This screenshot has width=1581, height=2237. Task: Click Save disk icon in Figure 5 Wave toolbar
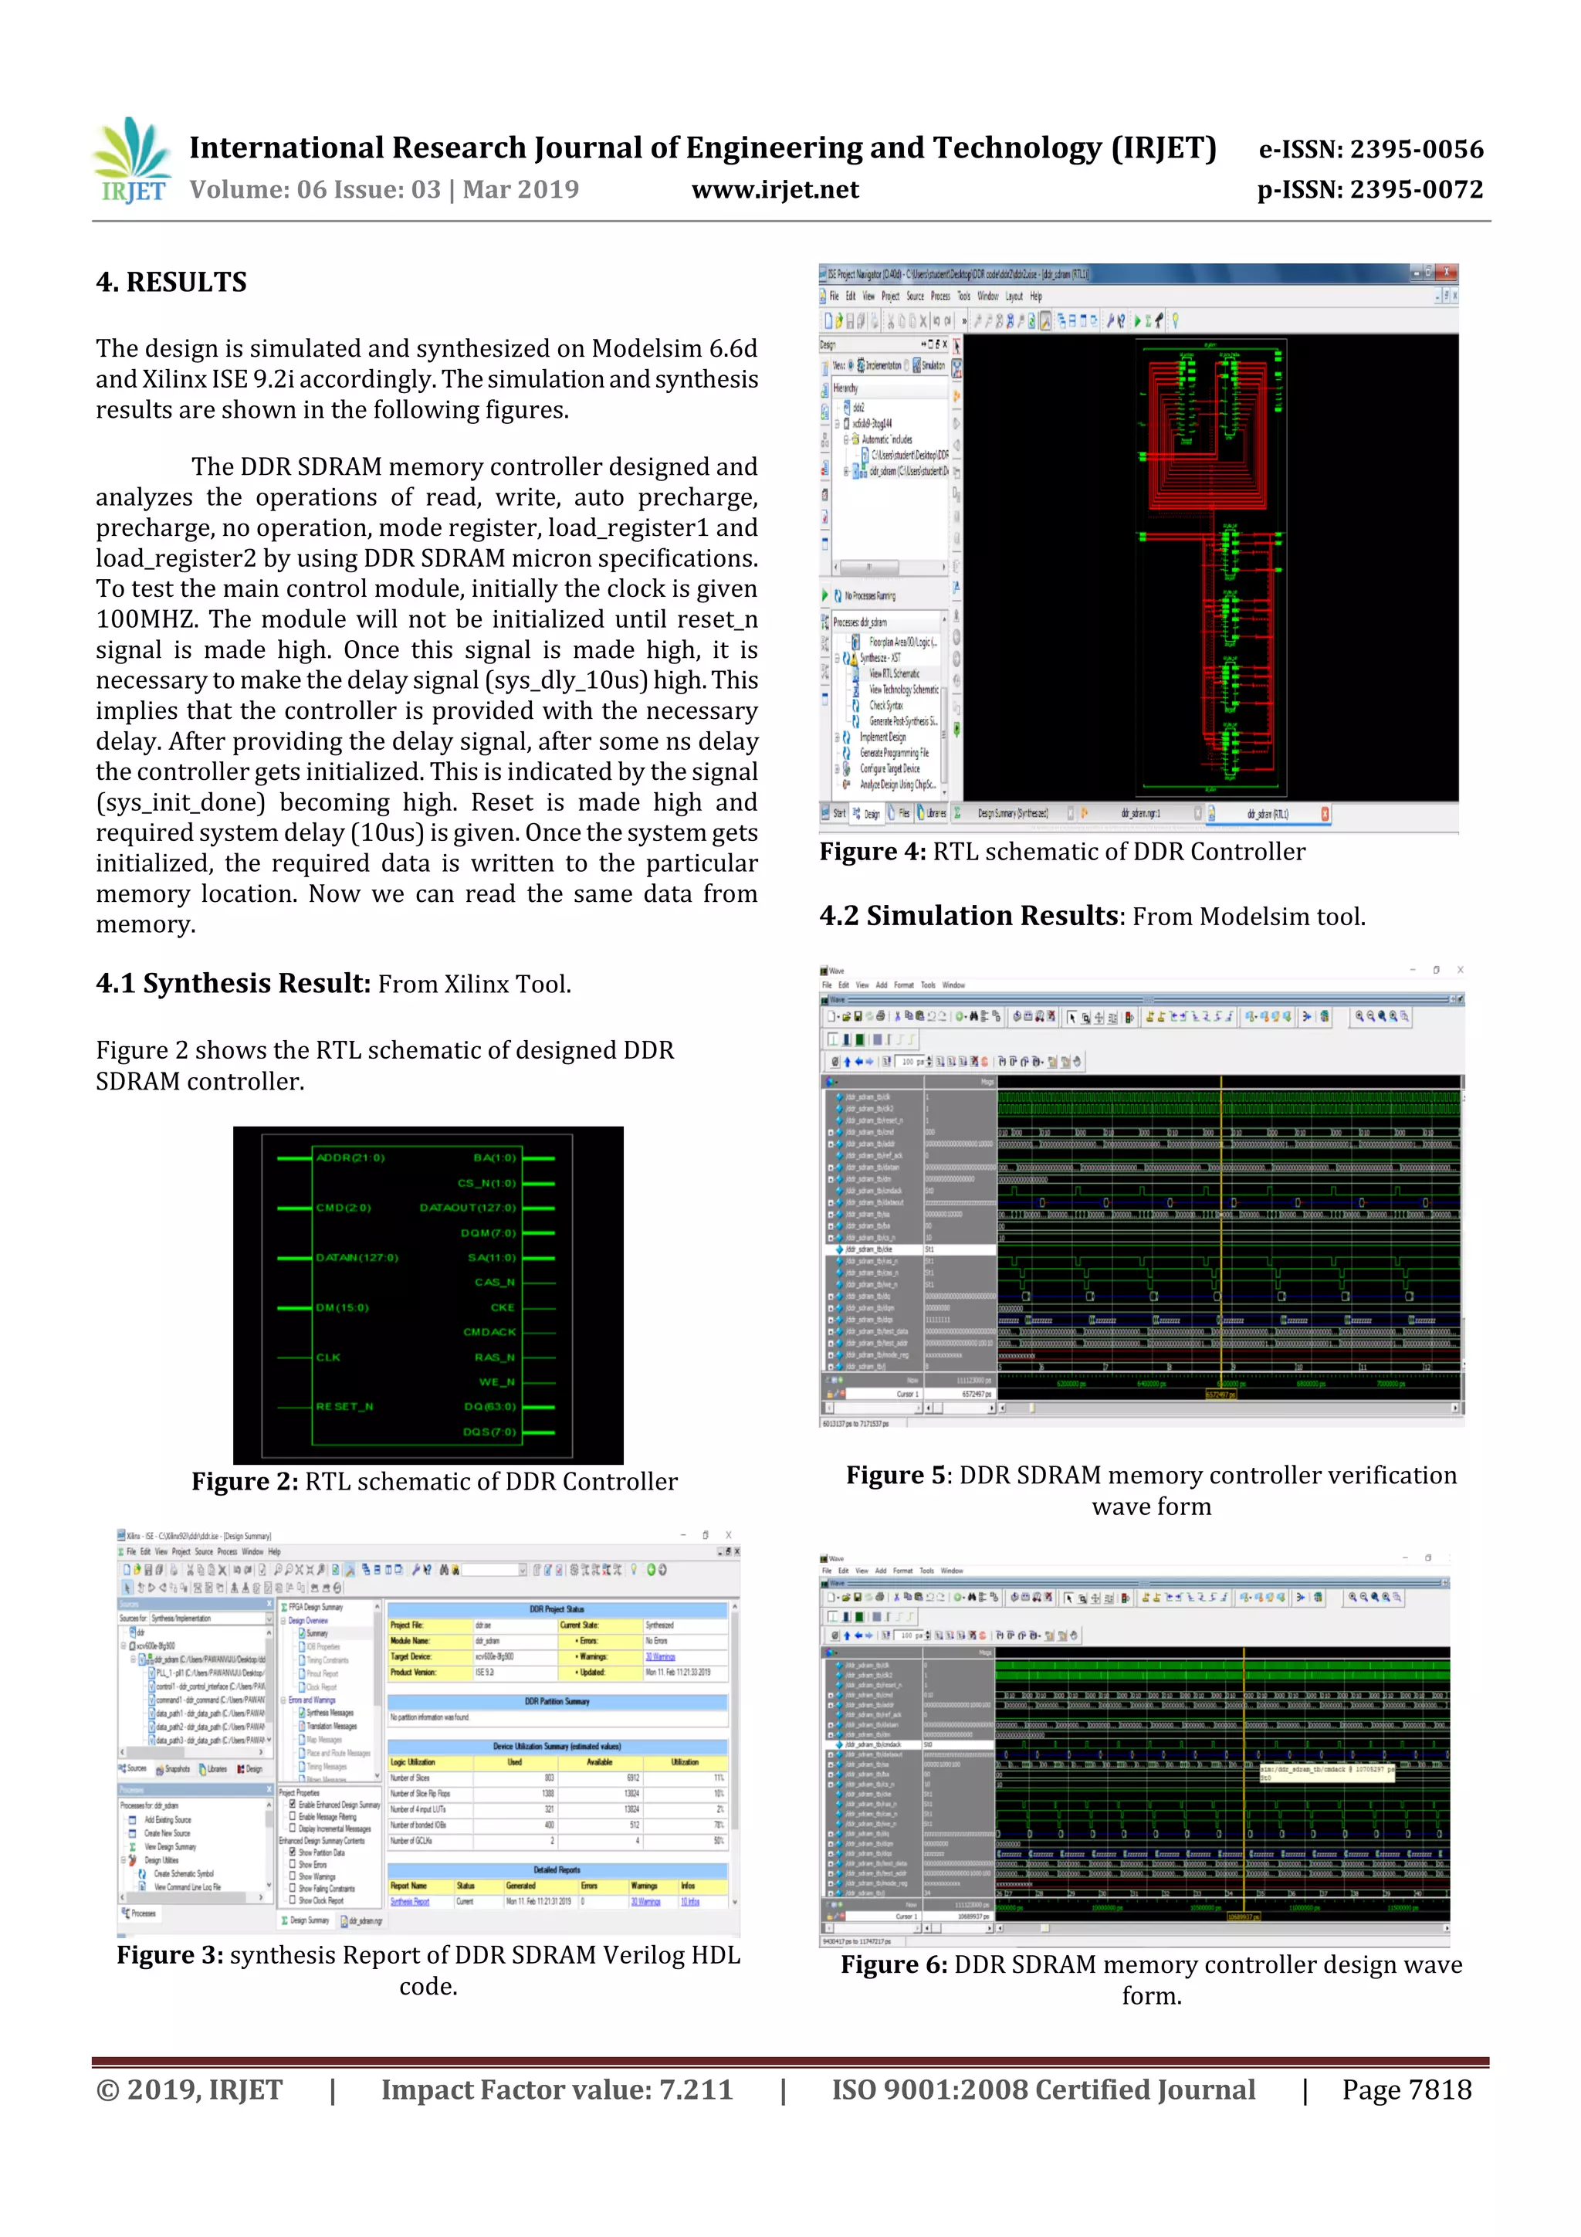coord(858,1016)
